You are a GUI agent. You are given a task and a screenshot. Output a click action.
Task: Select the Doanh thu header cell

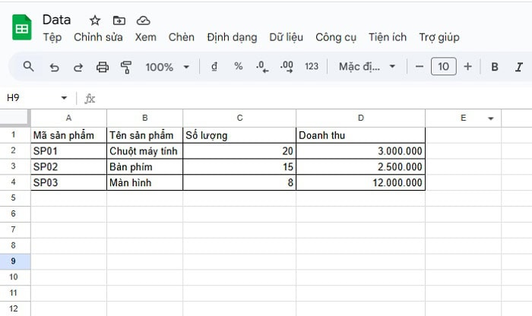pyautogui.click(x=360, y=135)
